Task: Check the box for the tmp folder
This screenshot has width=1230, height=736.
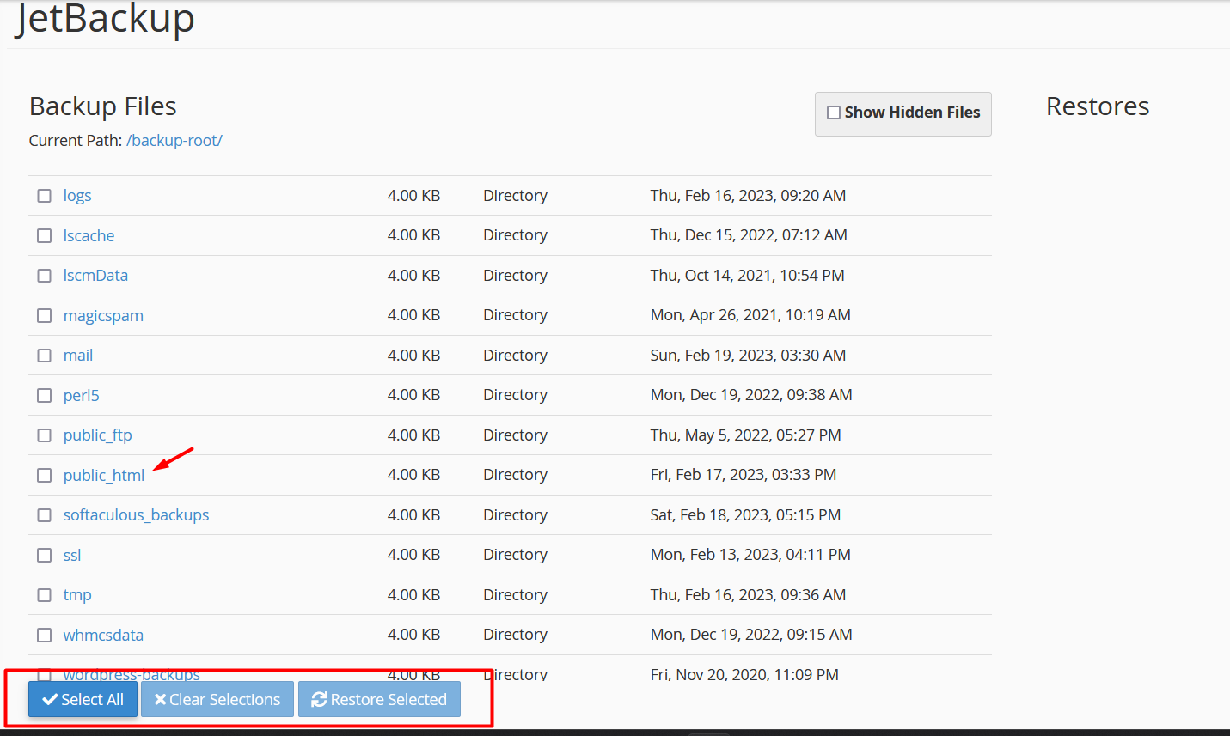Action: [x=44, y=594]
